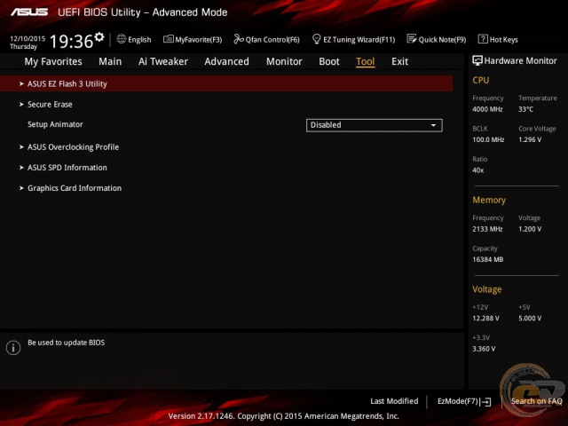Screen dimensions: 568x426
Task: Click the Core Voltage 1.296 V value
Action: 530,139
